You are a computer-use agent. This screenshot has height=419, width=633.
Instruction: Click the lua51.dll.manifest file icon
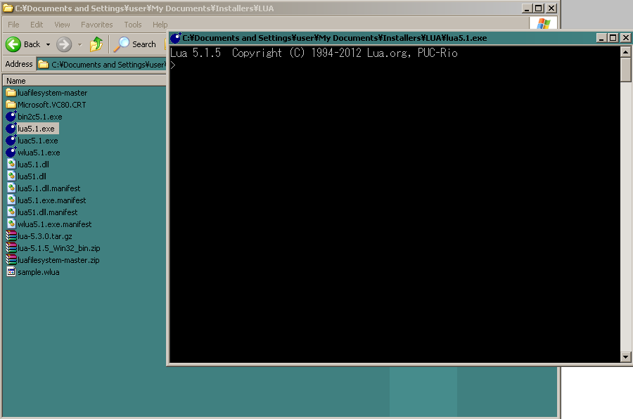[x=11, y=212]
